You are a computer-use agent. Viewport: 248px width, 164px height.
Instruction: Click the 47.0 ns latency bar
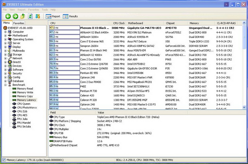coord(64,28)
